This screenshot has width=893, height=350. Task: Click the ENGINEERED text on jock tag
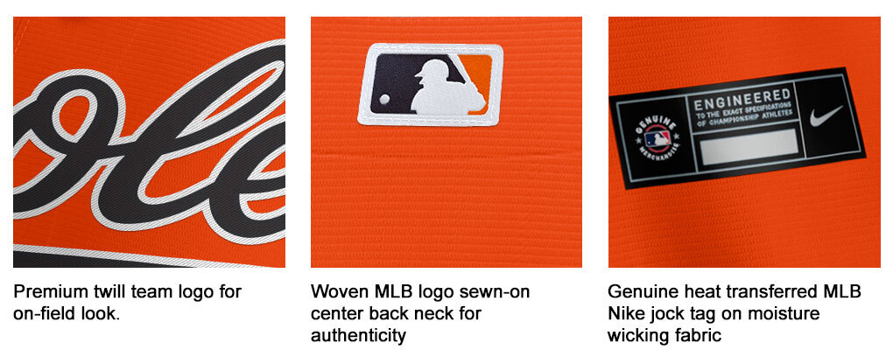(x=742, y=100)
